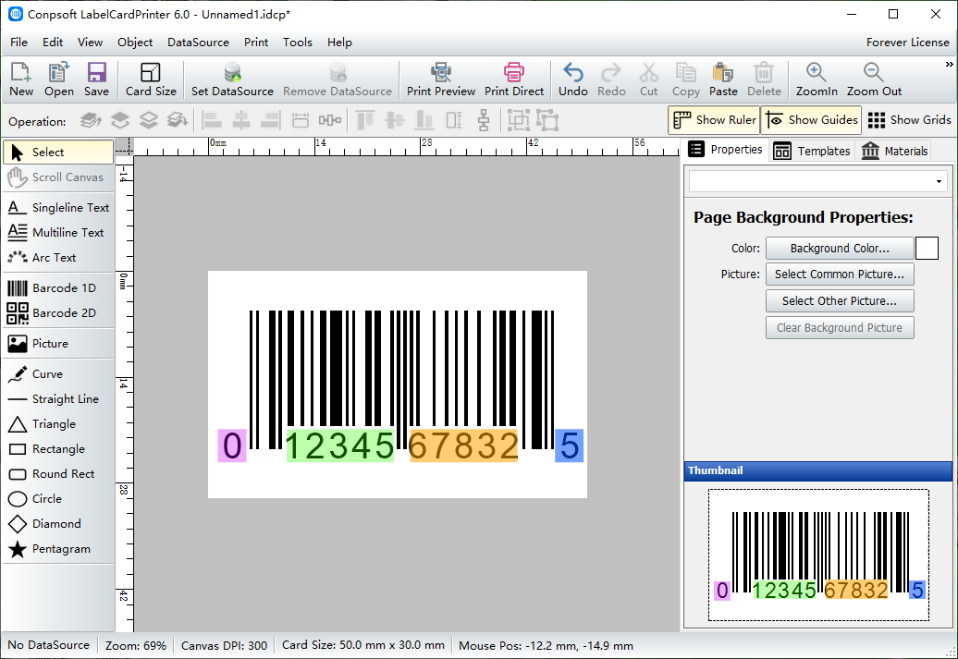Open the View menu

(90, 43)
